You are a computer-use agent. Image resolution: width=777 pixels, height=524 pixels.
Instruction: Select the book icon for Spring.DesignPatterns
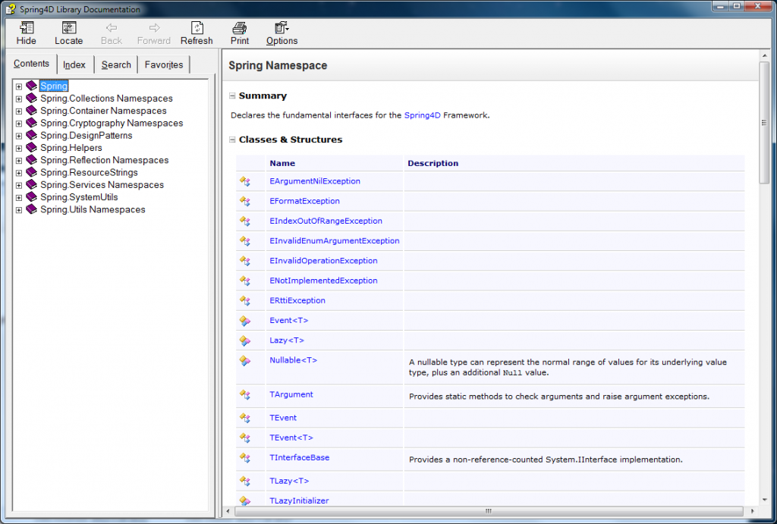[30, 135]
